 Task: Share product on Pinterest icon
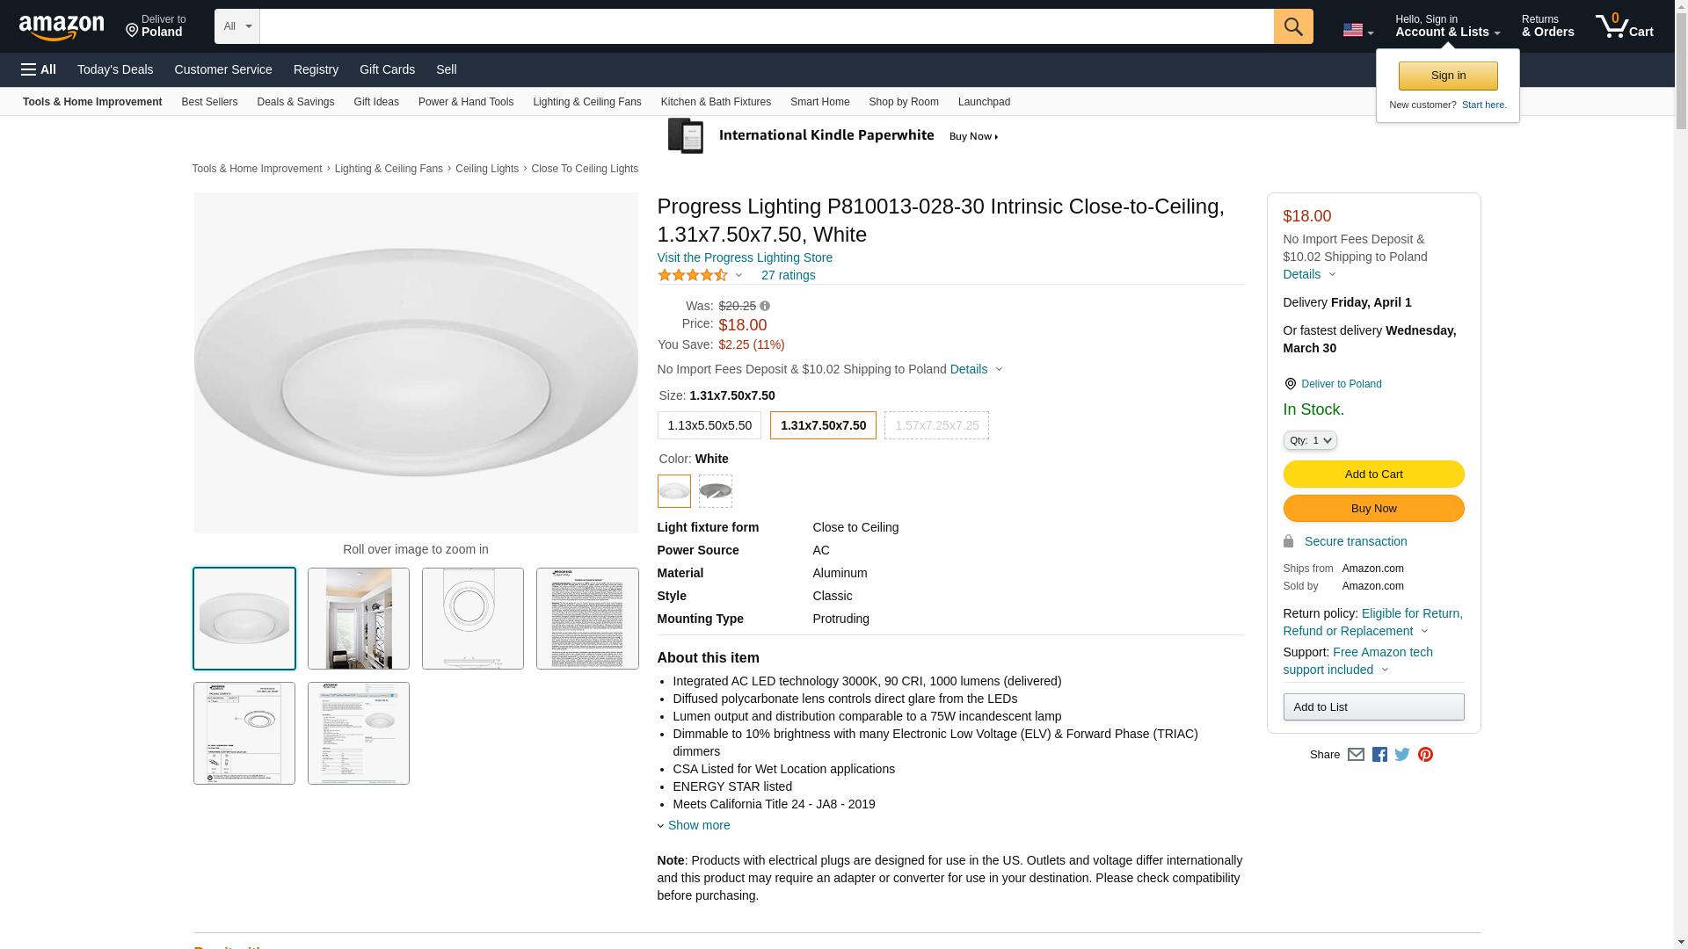coord(1425,755)
